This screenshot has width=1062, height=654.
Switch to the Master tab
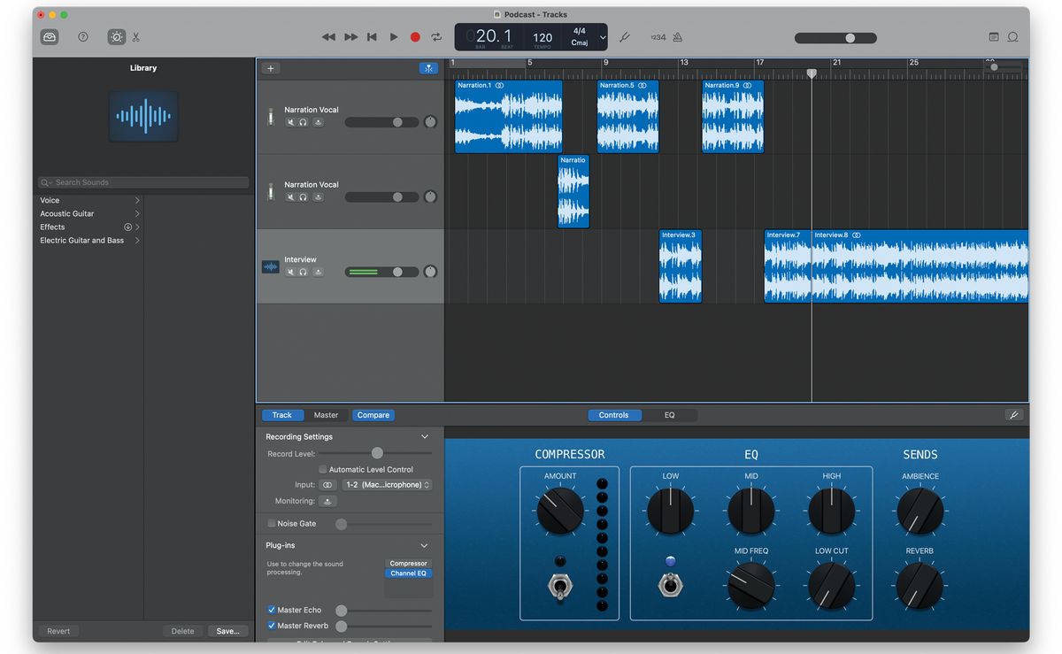pos(326,415)
